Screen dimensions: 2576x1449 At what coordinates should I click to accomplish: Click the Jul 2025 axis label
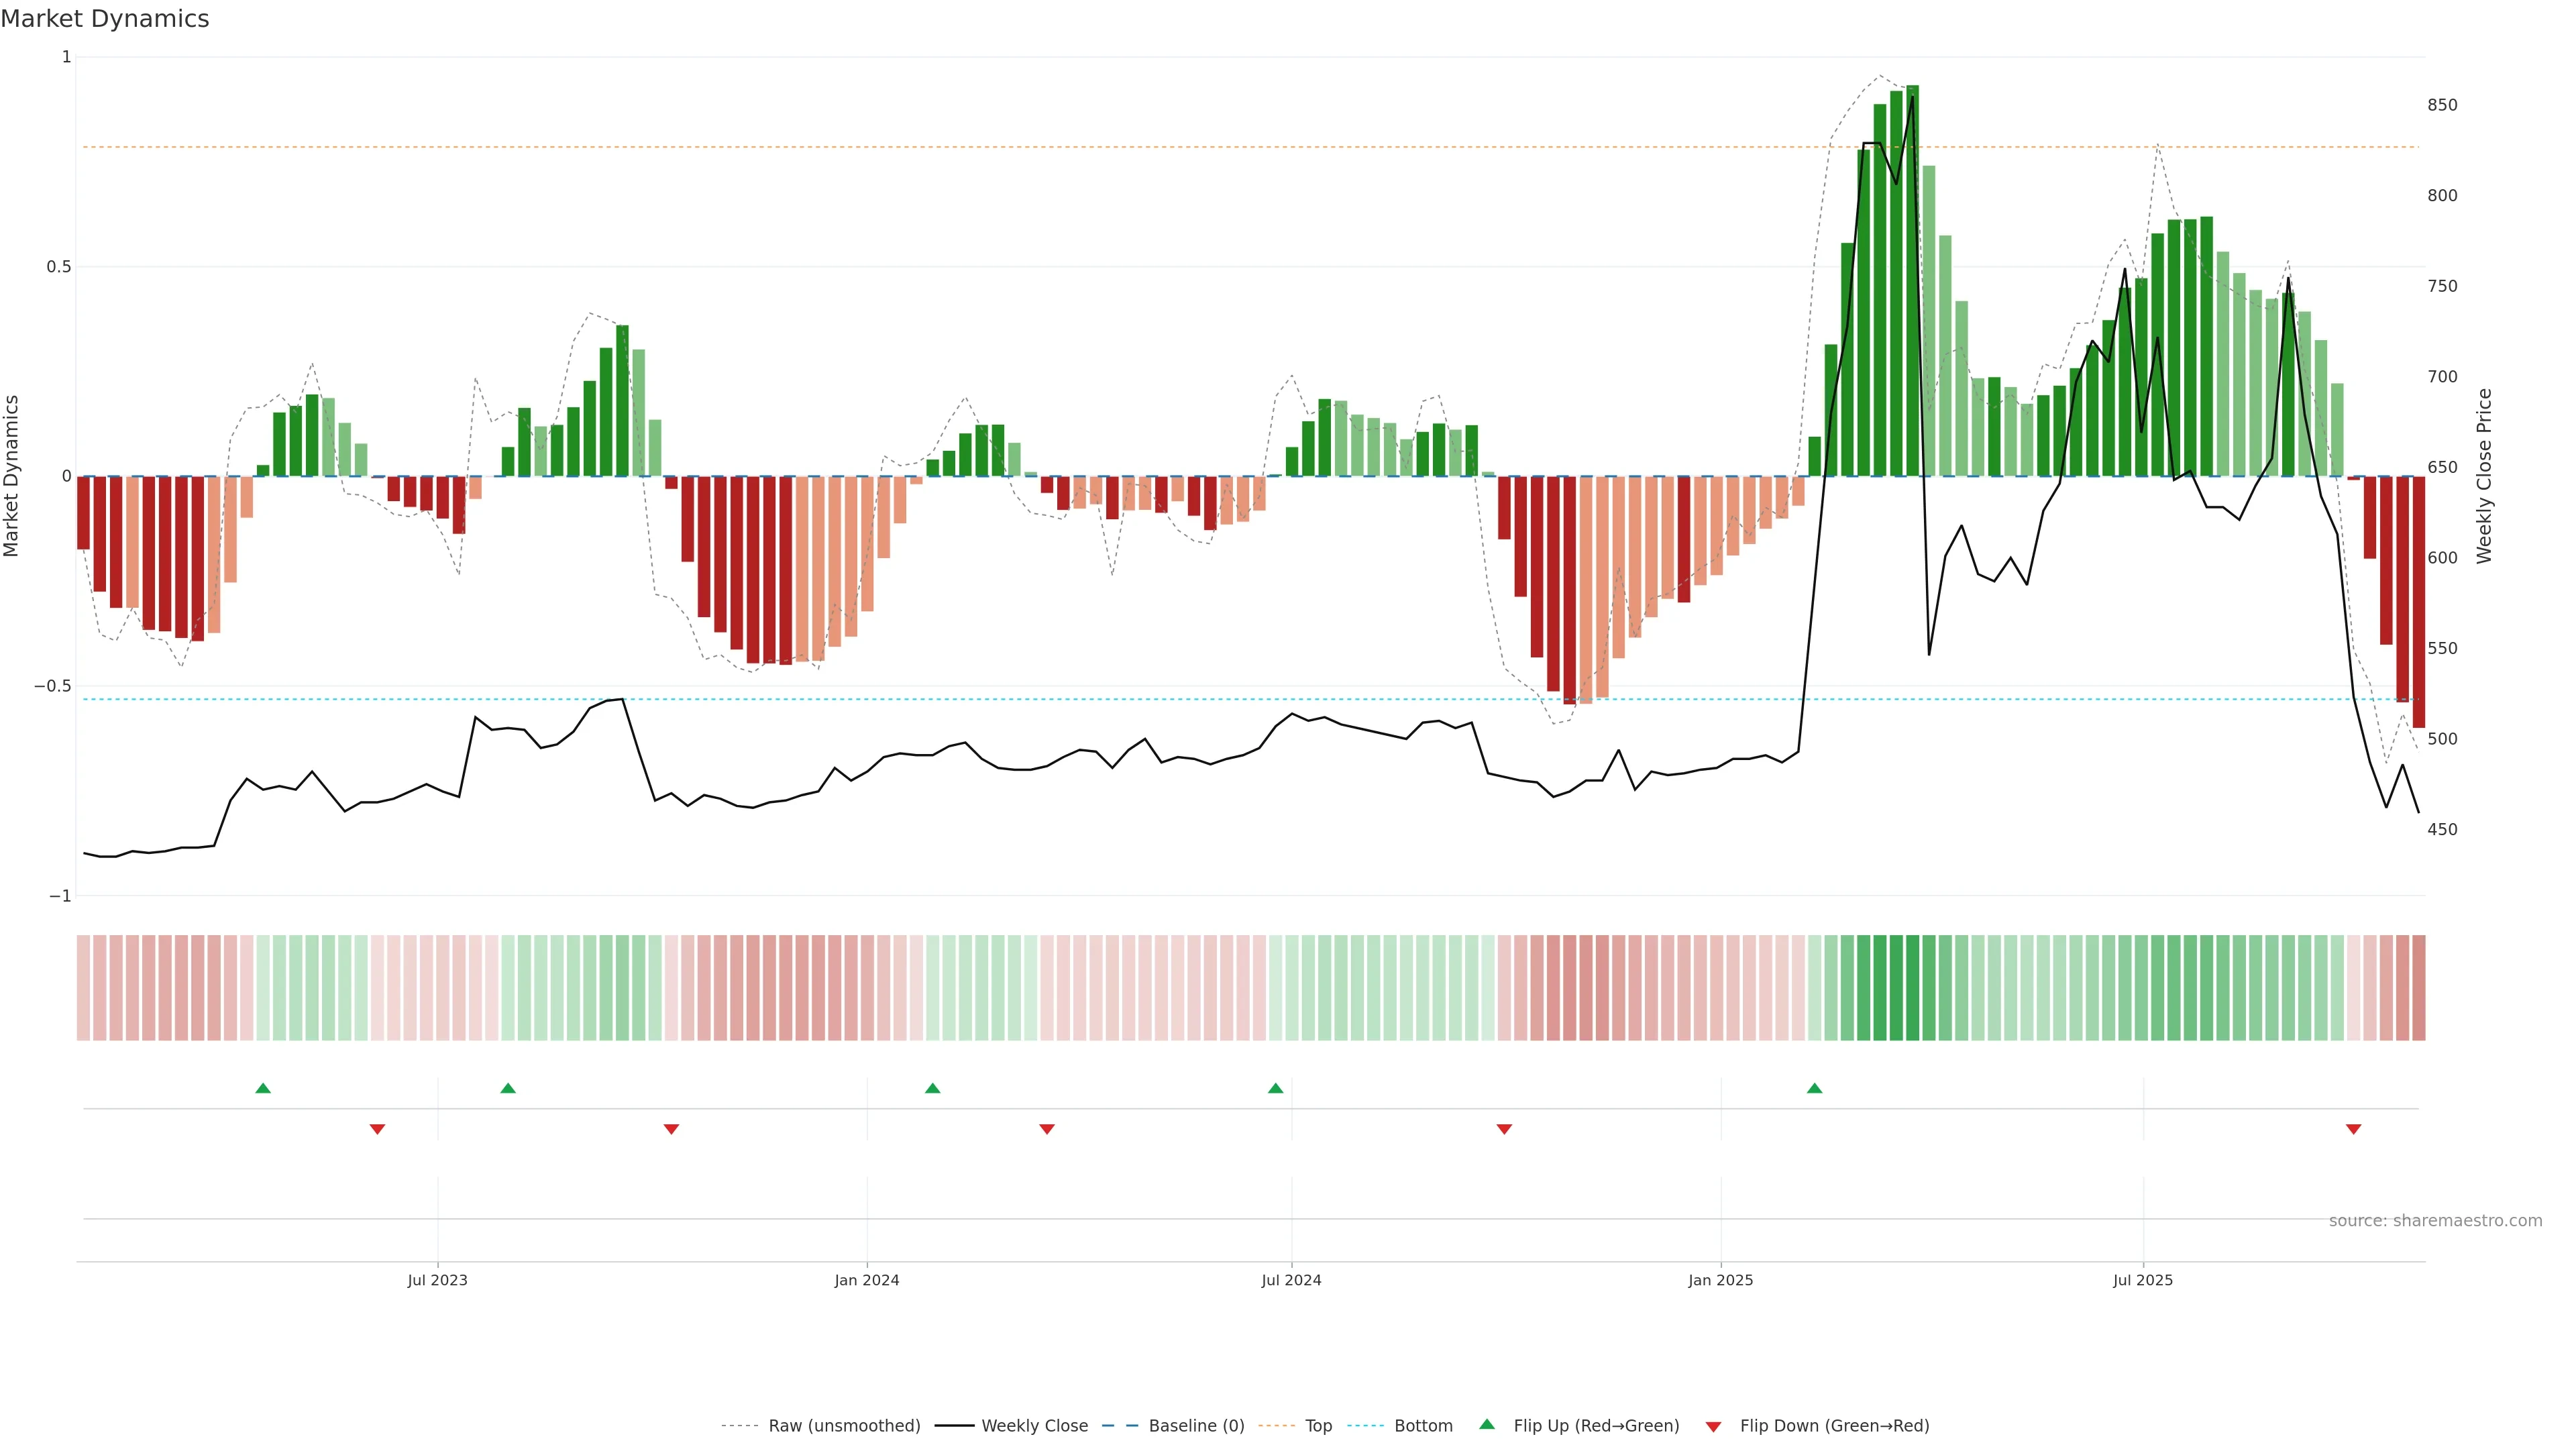2142,1280
